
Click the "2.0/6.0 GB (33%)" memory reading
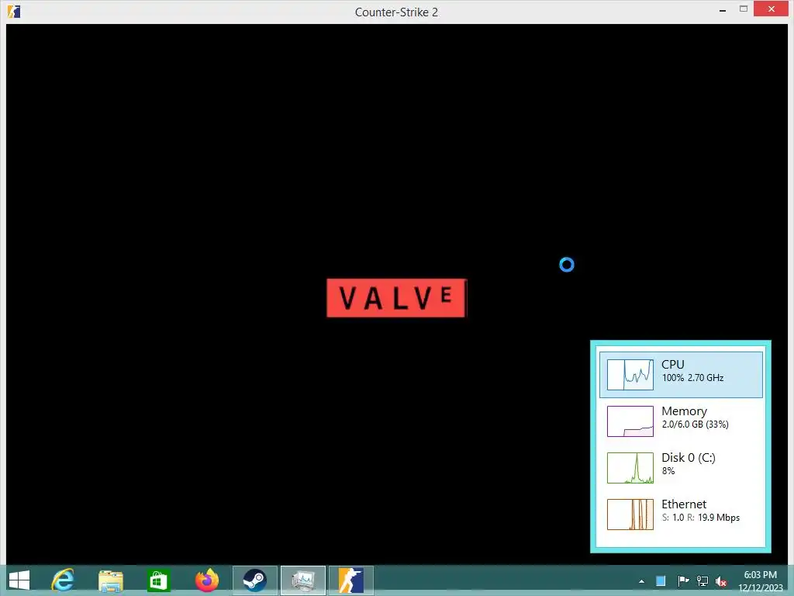coord(696,424)
